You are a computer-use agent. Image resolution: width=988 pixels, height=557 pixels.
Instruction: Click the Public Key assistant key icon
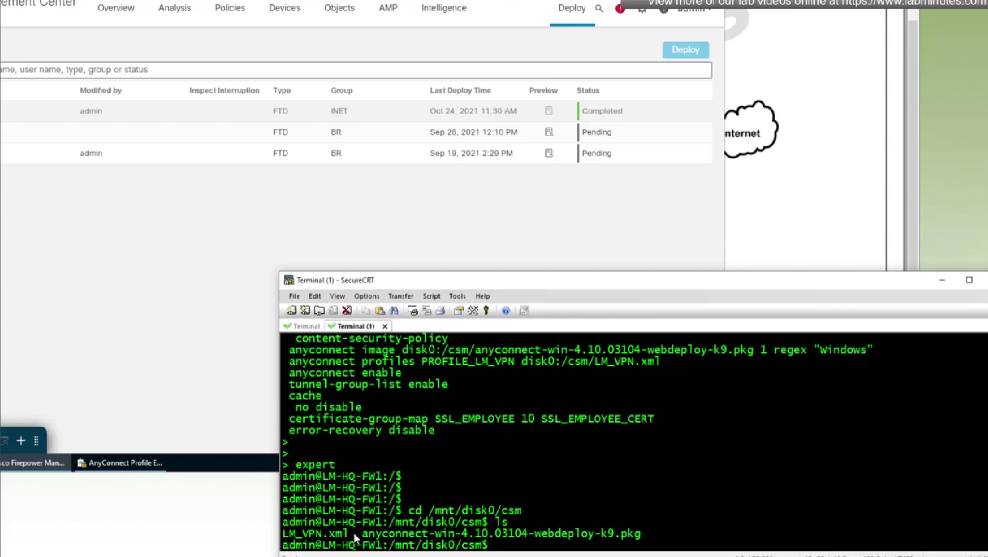pos(486,311)
